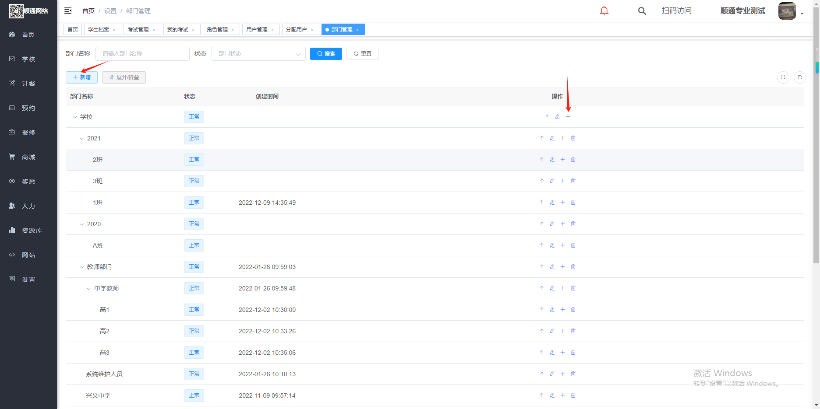Click the edit icon for 1班 row
Image resolution: width=820 pixels, height=409 pixels.
click(552, 203)
